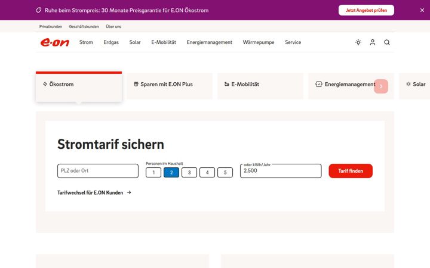Choose 1 person in household

(153, 173)
